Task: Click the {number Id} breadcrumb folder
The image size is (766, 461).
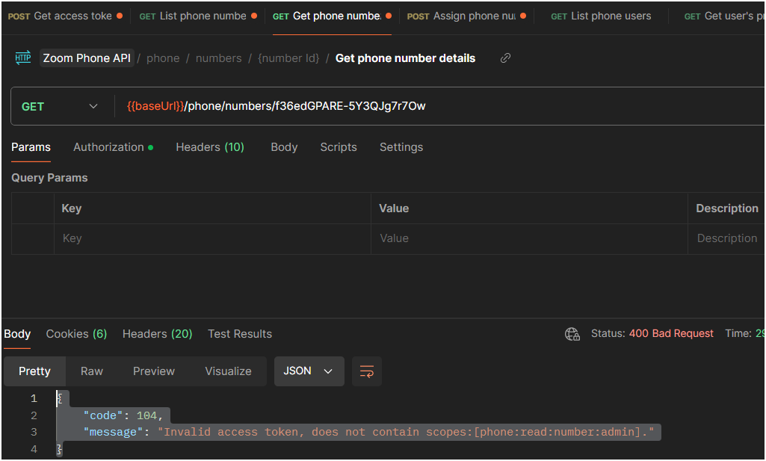Action: tap(288, 58)
